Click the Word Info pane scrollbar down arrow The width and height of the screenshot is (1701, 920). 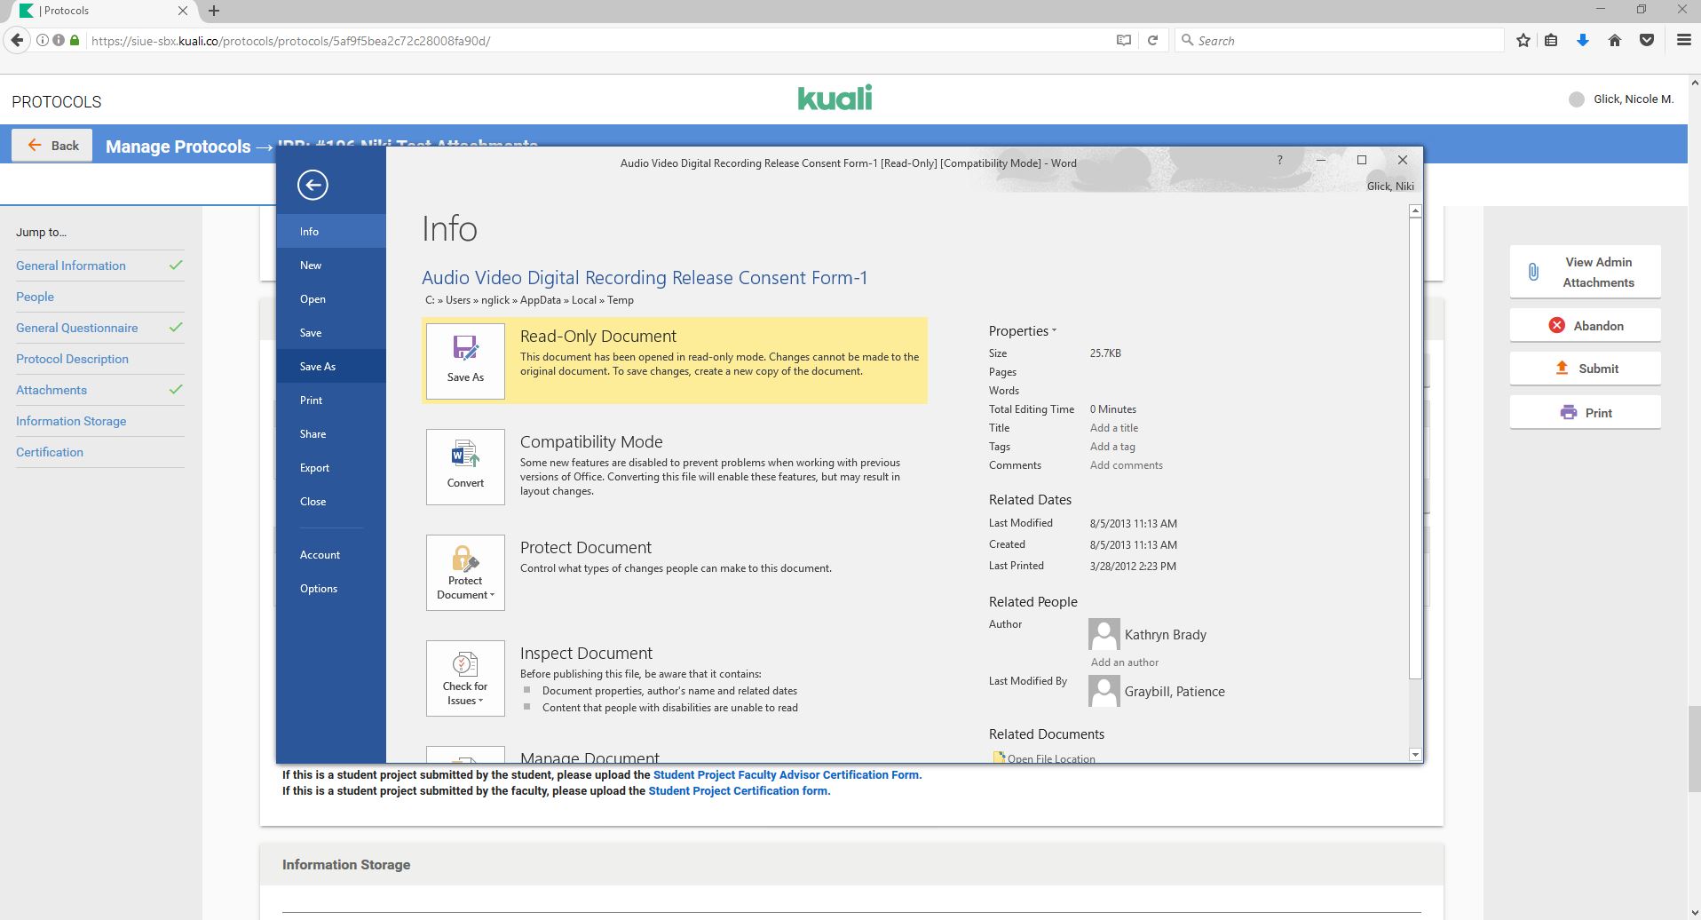[1415, 755]
